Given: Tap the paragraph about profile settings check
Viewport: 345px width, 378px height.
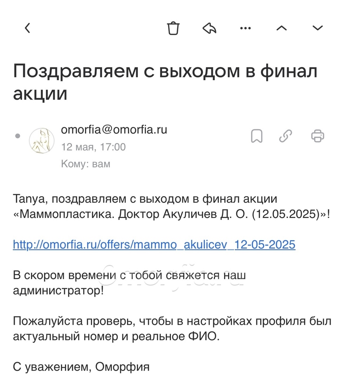Looking at the screenshot, I should coord(172,329).
